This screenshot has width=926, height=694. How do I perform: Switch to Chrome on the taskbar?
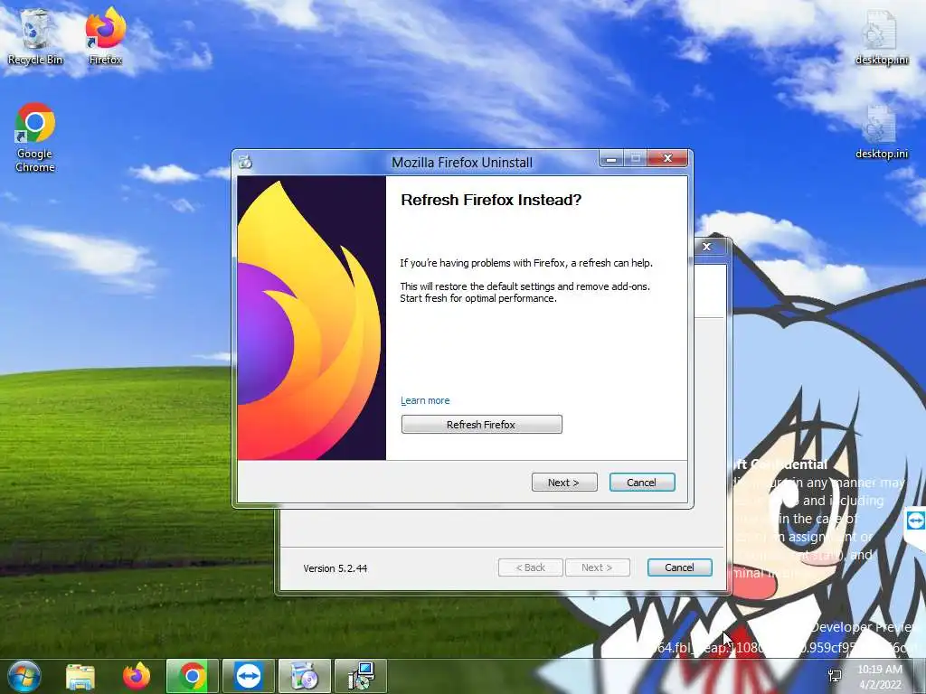click(x=193, y=676)
